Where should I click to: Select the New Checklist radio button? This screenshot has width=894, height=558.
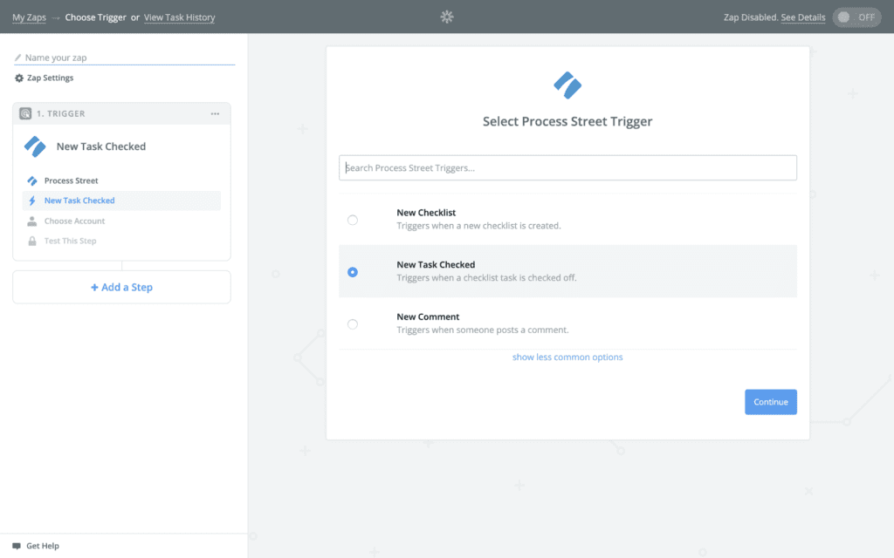(353, 220)
